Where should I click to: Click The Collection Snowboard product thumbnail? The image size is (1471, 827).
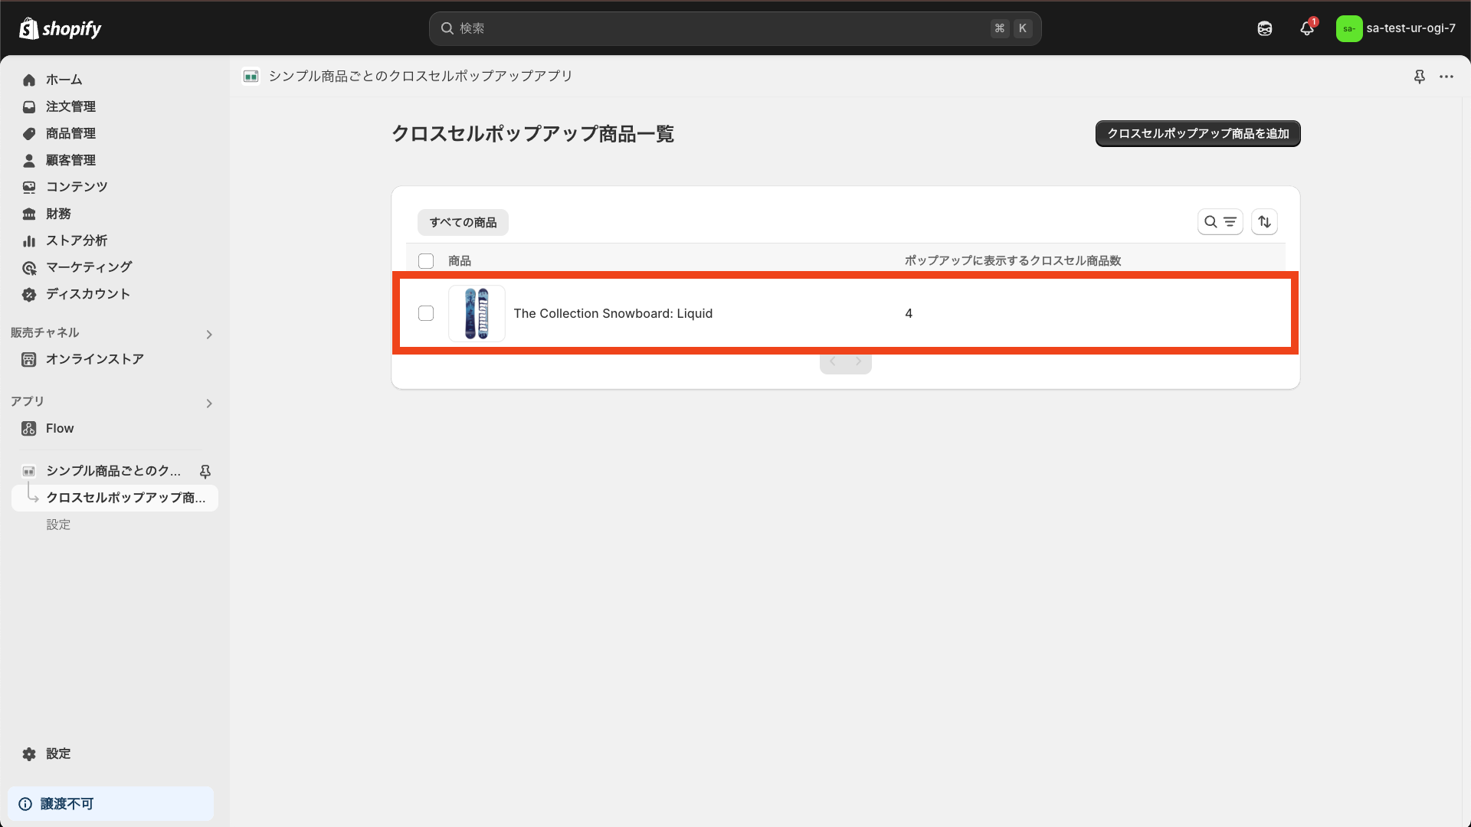477,313
